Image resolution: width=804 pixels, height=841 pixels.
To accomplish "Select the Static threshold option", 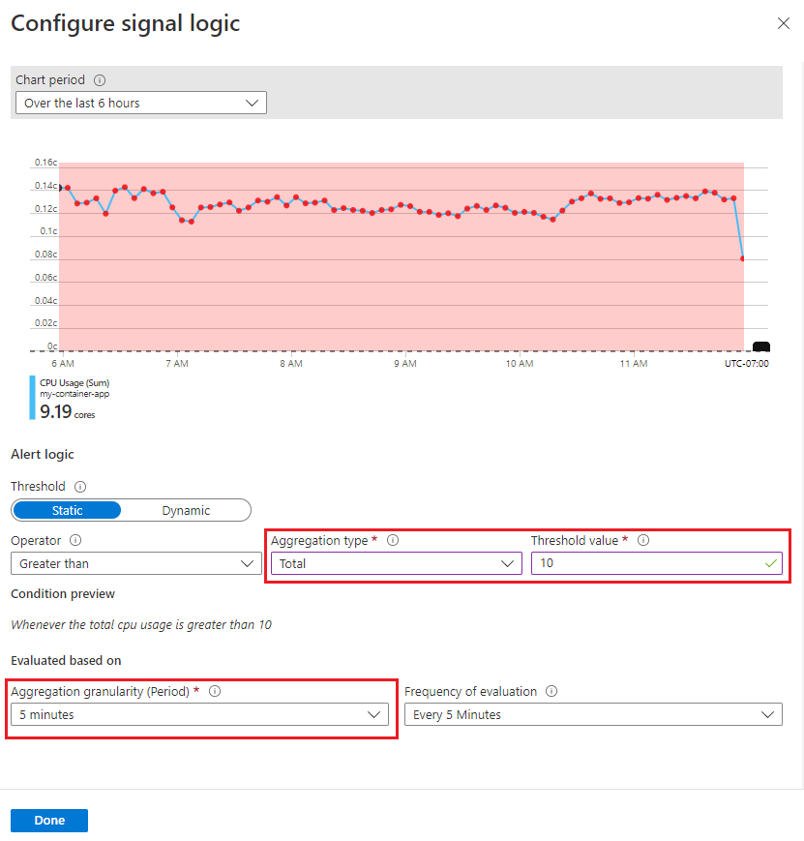I will tap(67, 510).
